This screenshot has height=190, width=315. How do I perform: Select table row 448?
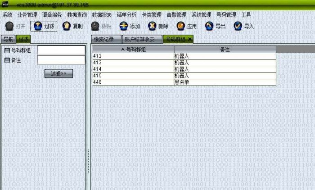(x=184, y=82)
